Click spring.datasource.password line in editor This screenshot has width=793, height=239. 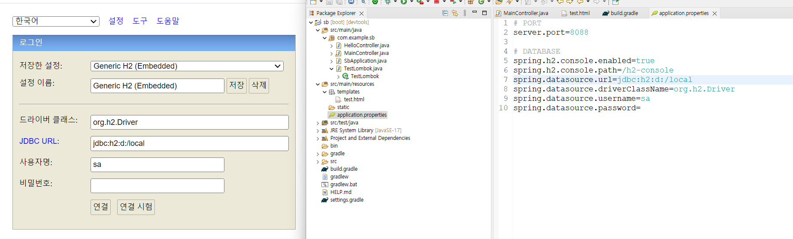click(577, 108)
